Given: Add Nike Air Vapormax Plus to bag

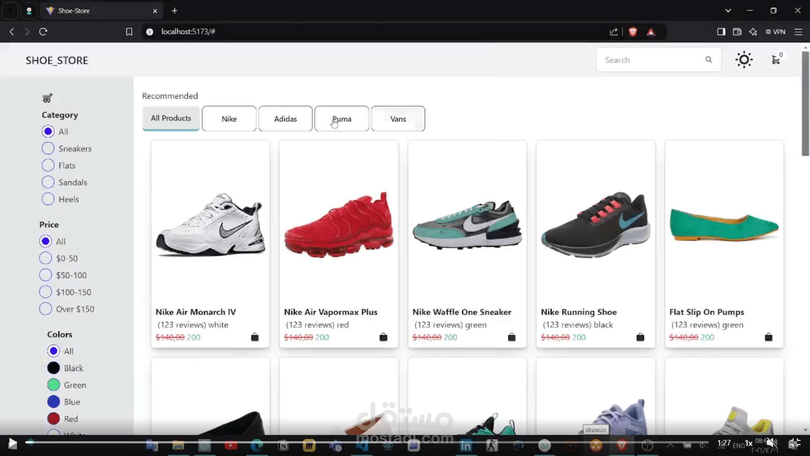Looking at the screenshot, I should (383, 337).
